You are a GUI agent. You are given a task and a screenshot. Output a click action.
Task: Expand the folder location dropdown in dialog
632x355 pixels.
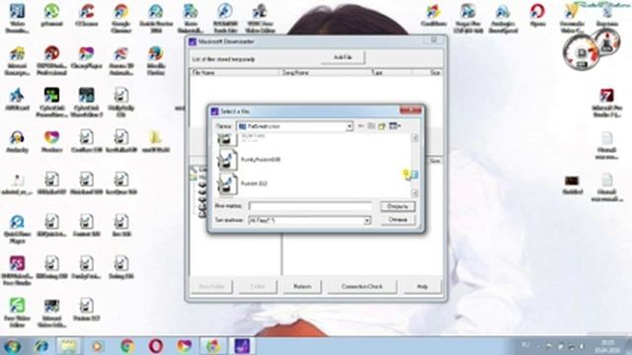point(349,126)
